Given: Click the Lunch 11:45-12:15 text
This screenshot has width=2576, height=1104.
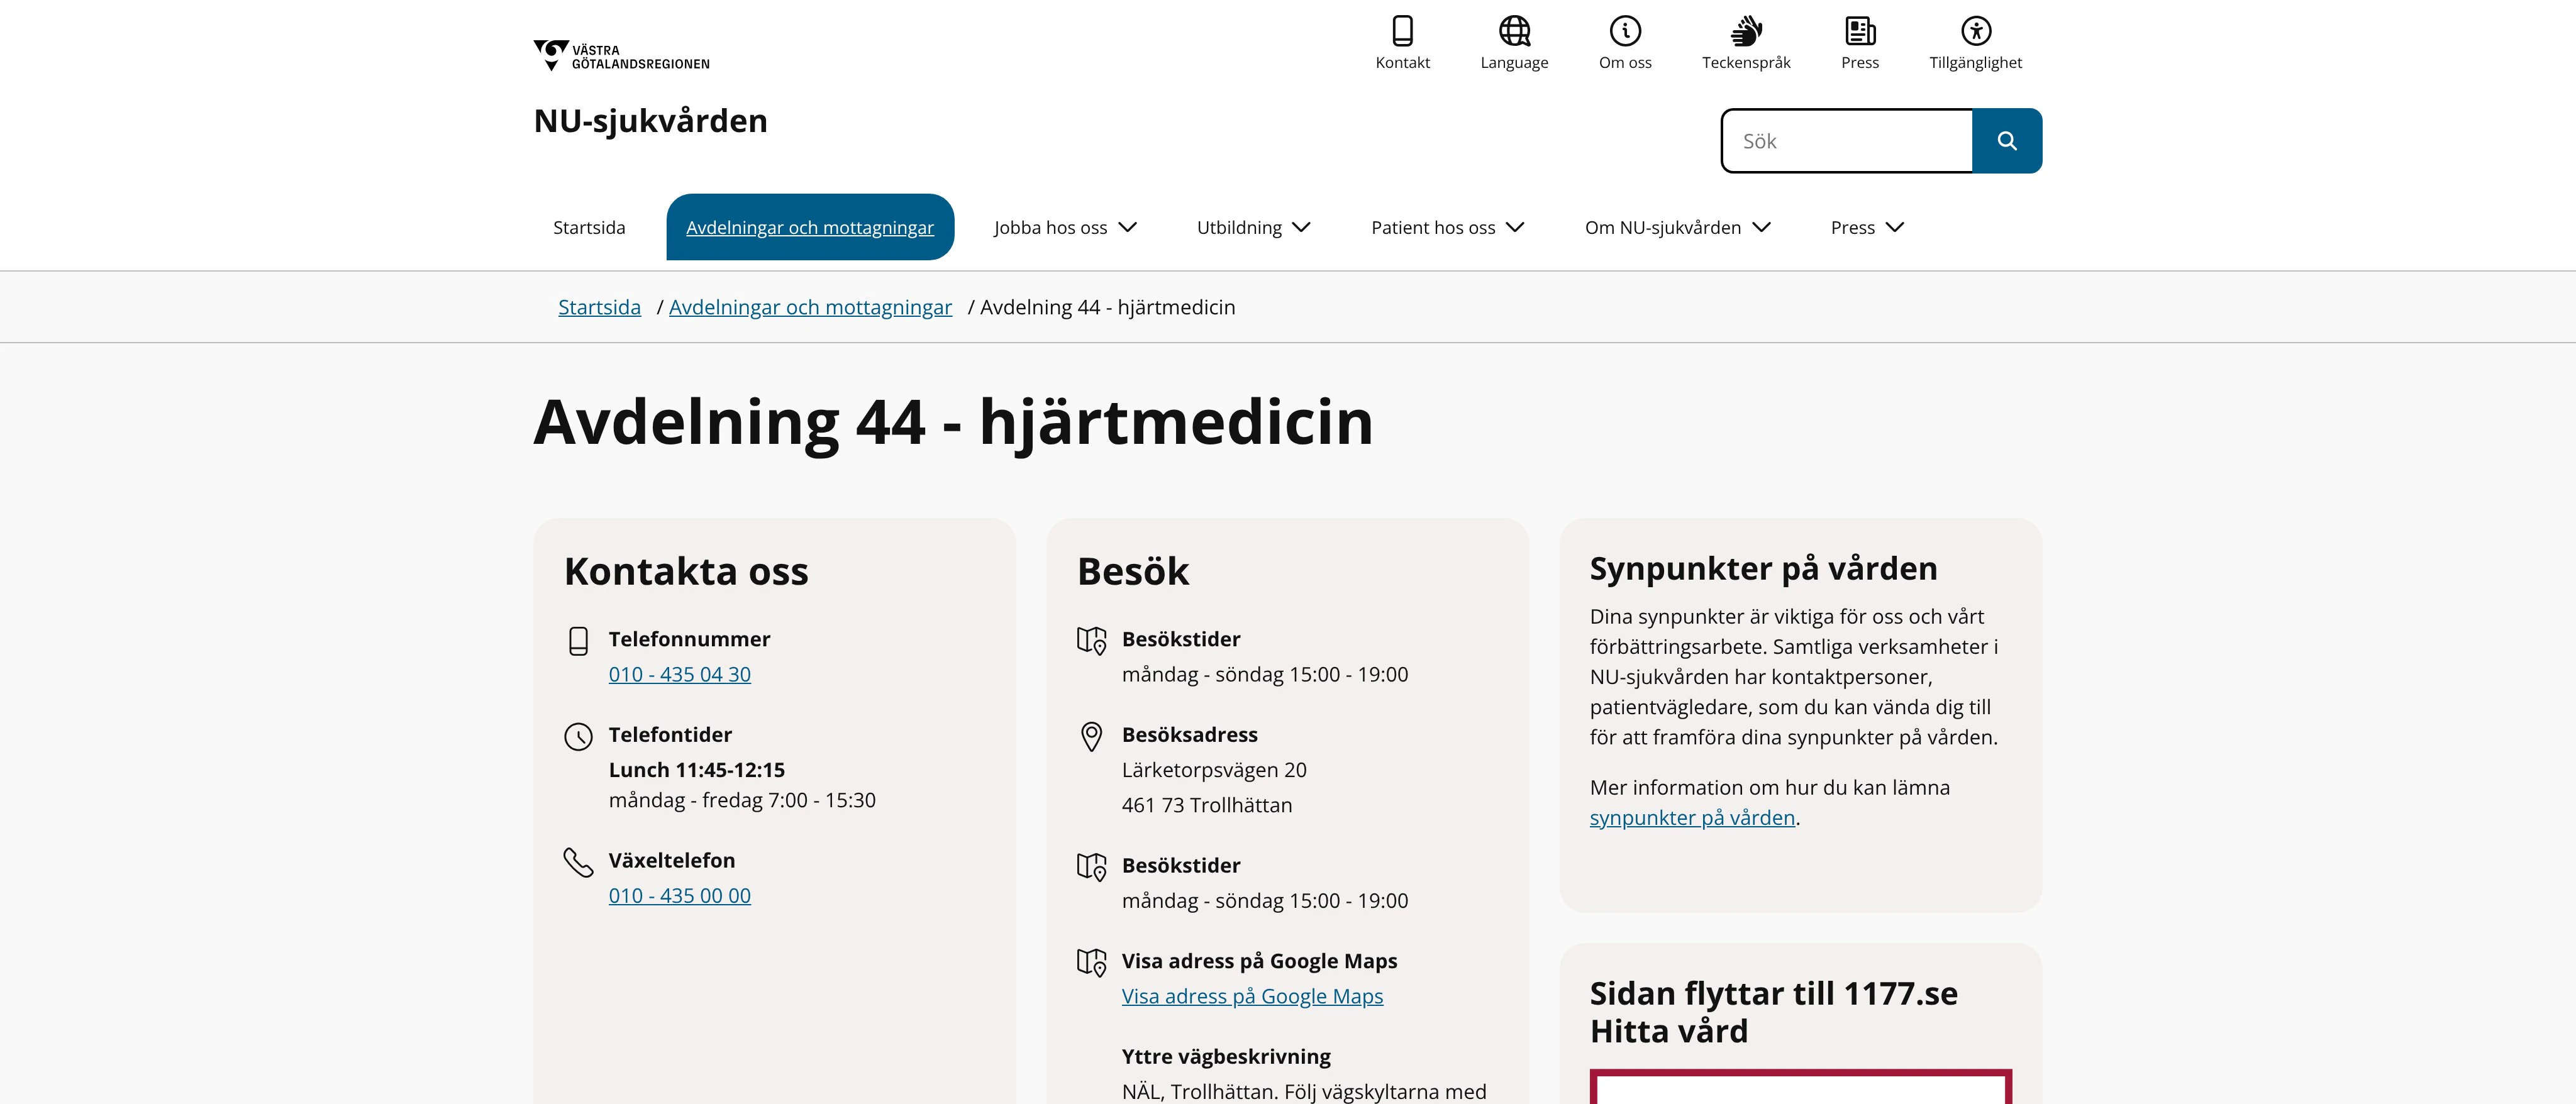Looking at the screenshot, I should [696, 770].
